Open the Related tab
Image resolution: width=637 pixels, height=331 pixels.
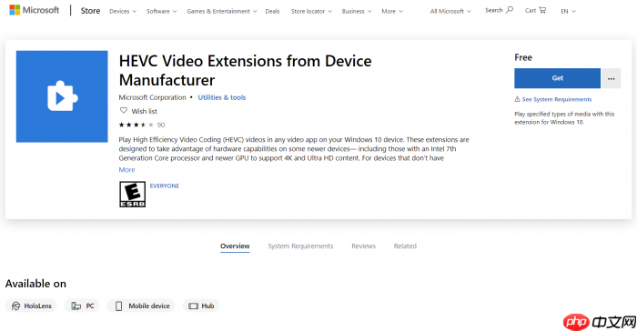pyautogui.click(x=405, y=246)
